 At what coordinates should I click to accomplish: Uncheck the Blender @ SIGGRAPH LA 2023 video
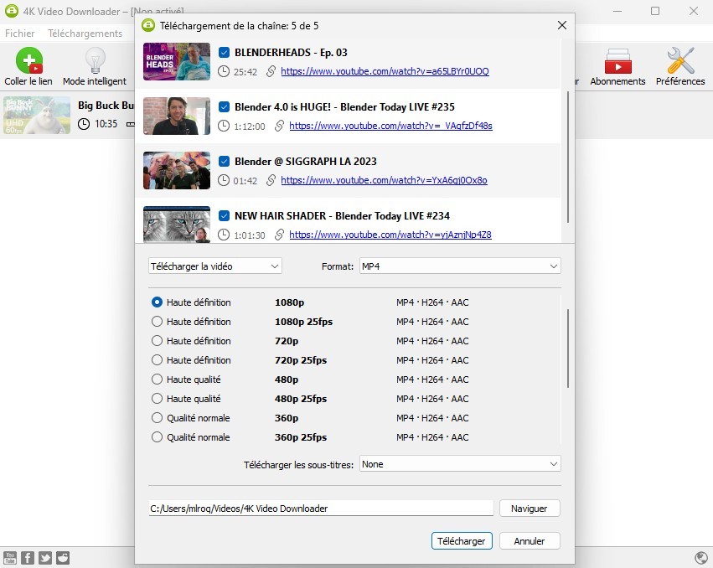(x=224, y=161)
